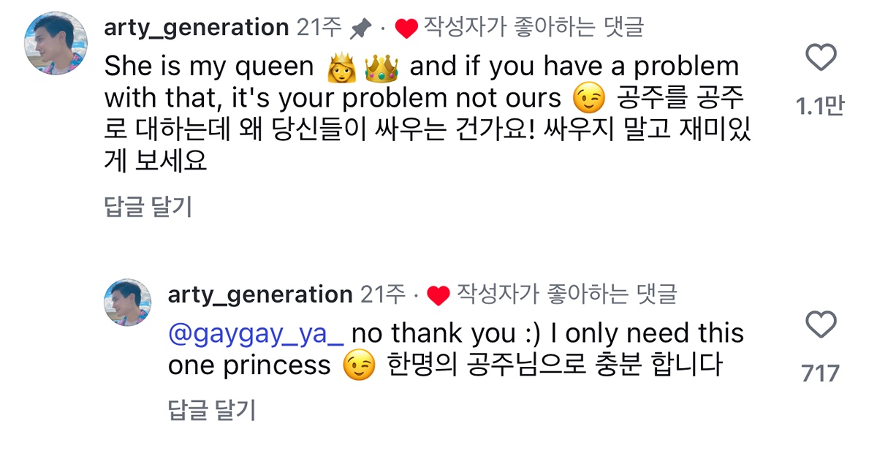Click the pin icon on the top comment
877x456 pixels.
[360, 28]
